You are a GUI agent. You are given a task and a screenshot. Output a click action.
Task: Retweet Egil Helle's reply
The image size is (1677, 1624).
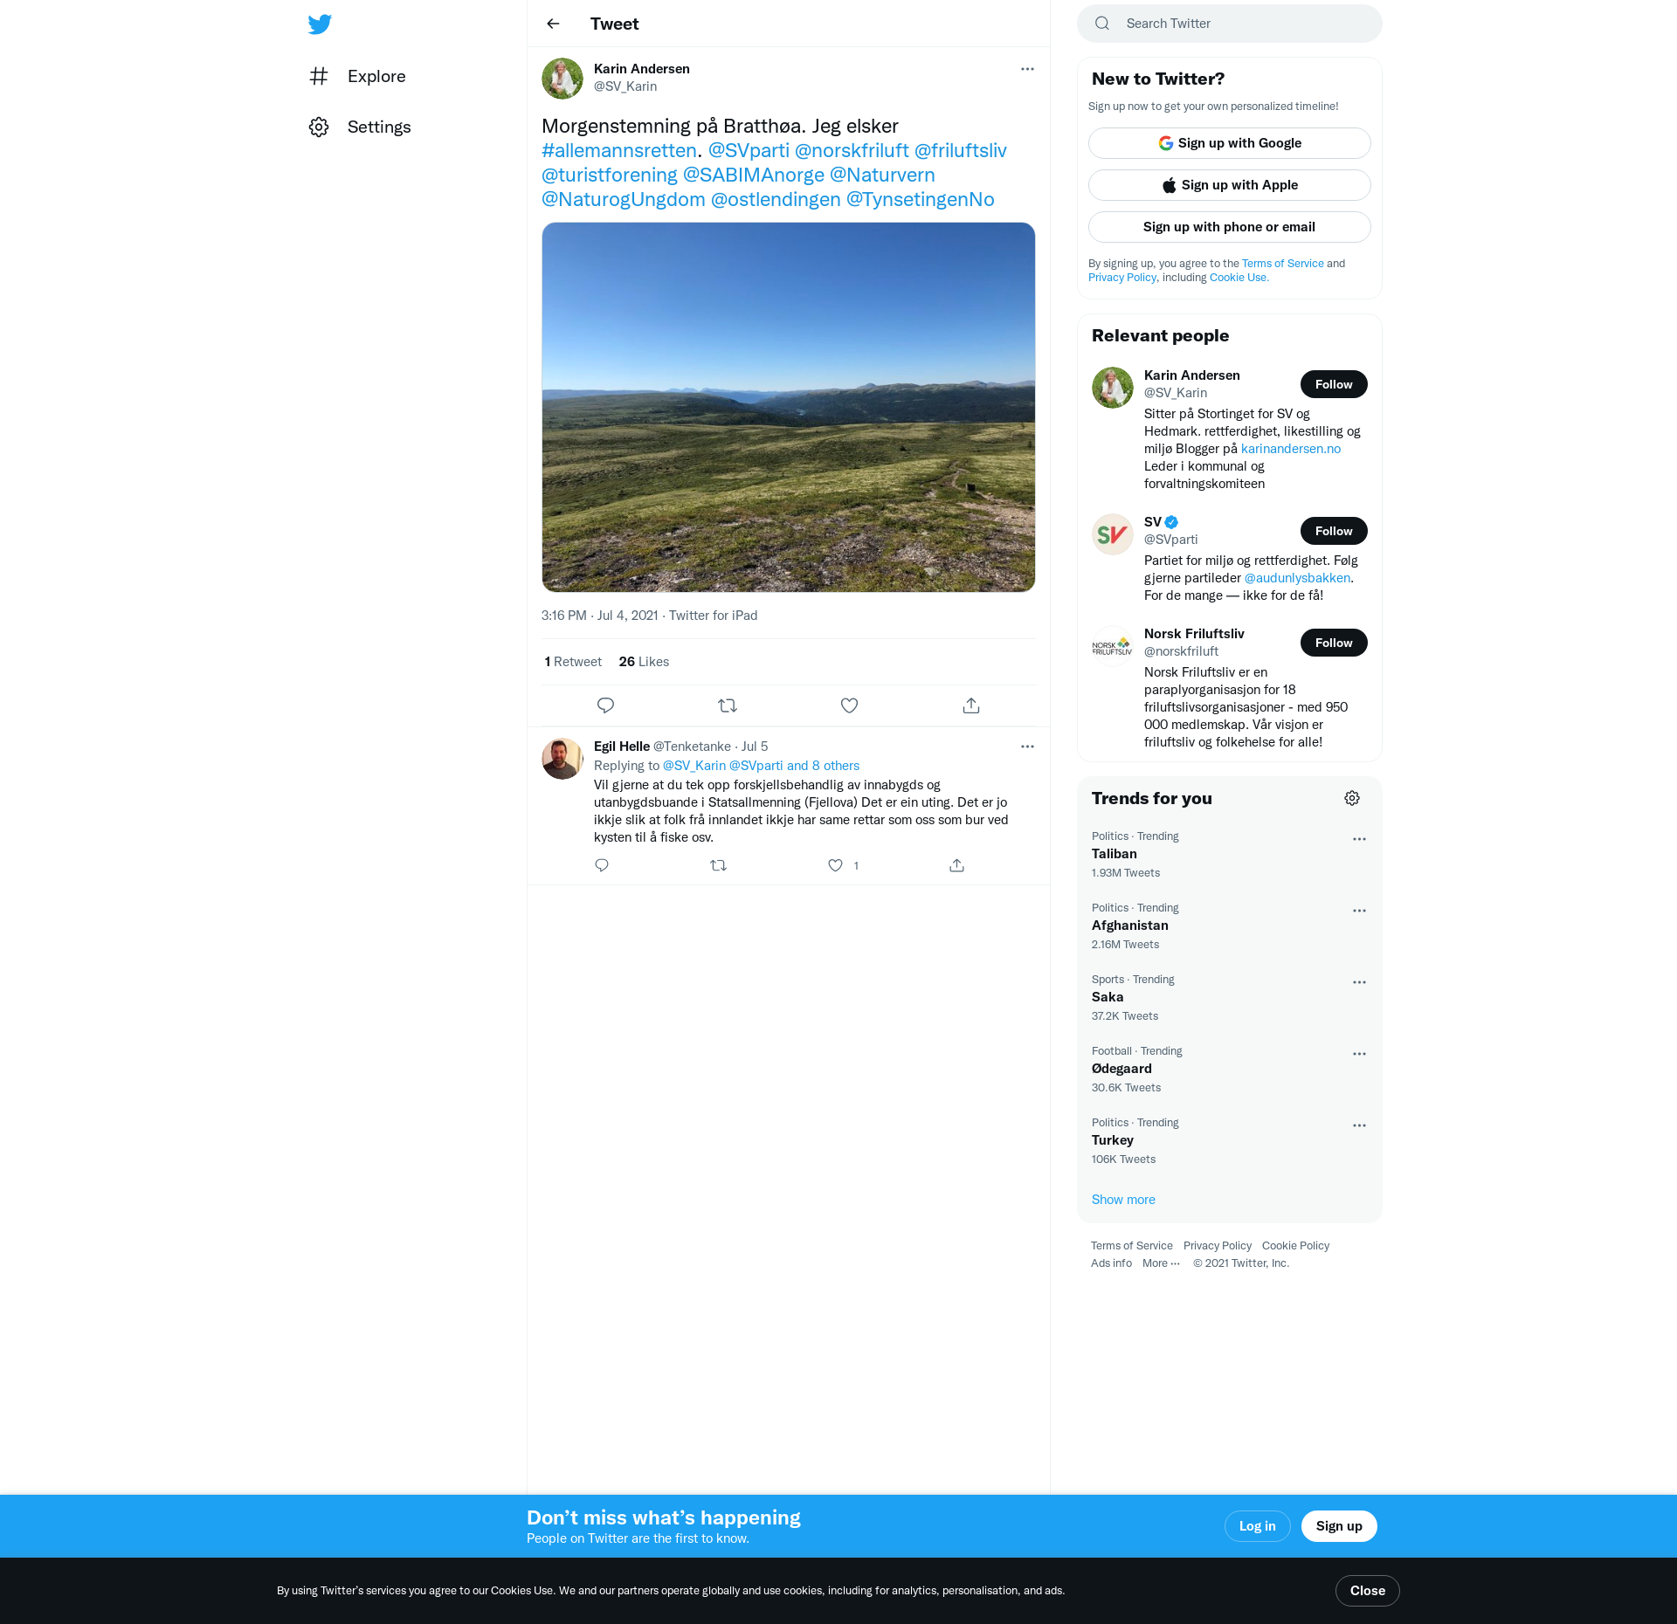coord(718,865)
